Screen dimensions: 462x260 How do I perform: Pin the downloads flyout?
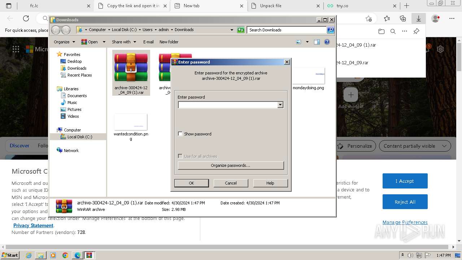point(416,31)
